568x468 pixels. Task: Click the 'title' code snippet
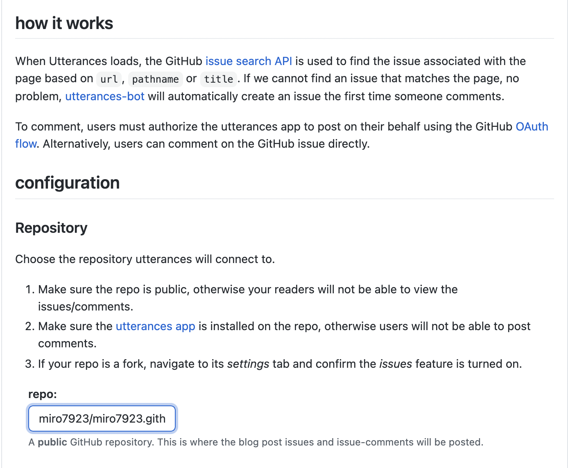coord(219,79)
